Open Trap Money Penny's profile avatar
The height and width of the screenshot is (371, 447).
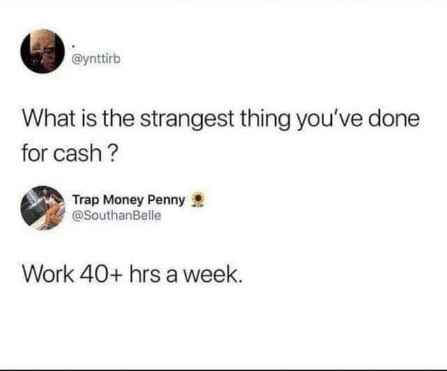click(43, 208)
